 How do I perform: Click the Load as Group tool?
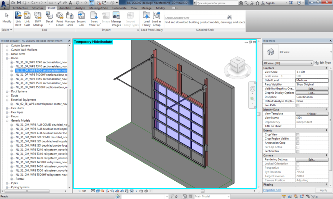click(x=156, y=18)
